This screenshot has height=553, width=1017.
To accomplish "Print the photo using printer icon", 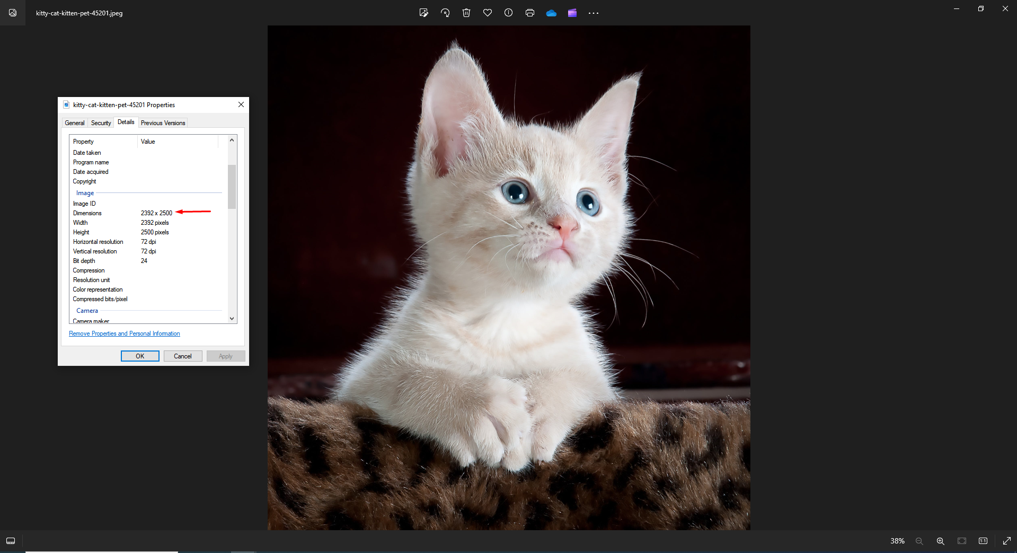I will pyautogui.click(x=530, y=13).
